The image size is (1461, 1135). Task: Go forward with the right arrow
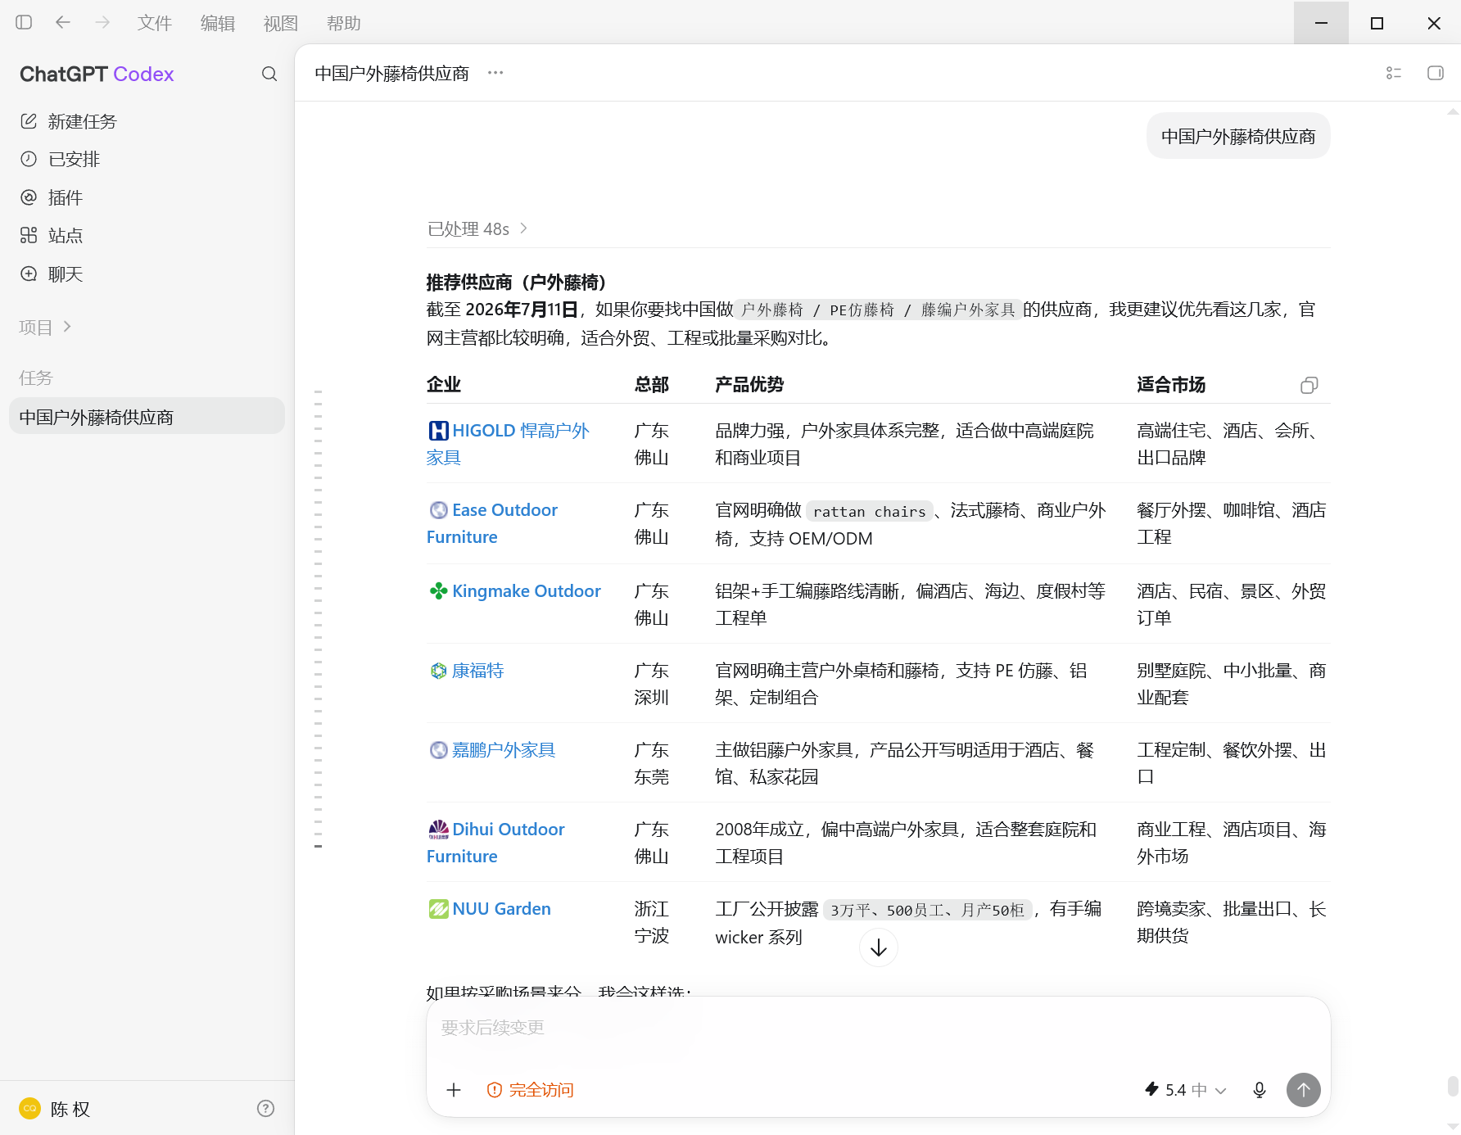pyautogui.click(x=102, y=22)
